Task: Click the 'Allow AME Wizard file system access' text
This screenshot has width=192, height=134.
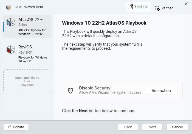Action: (x=110, y=92)
